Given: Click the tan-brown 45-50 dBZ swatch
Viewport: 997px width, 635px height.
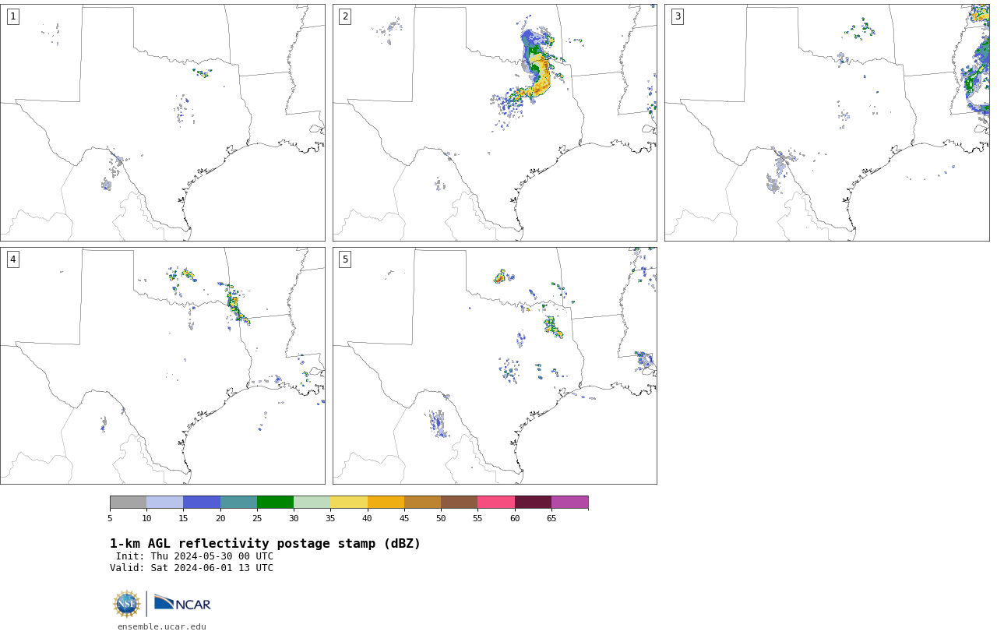Looking at the screenshot, I should point(422,502).
